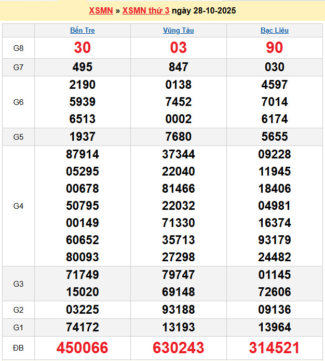Viewport: 325px width, 361px height.
Task: Click the G2 result 93188
Action: [x=178, y=310]
